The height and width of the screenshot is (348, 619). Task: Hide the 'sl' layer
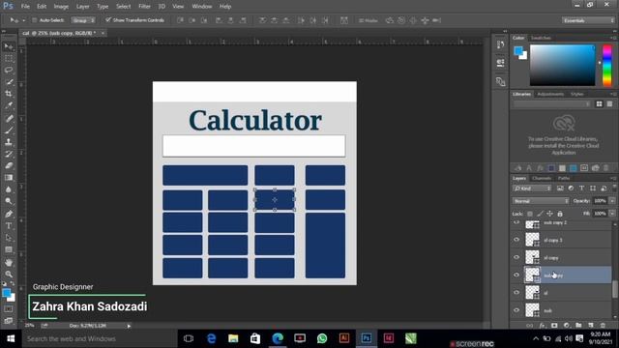[516, 292]
